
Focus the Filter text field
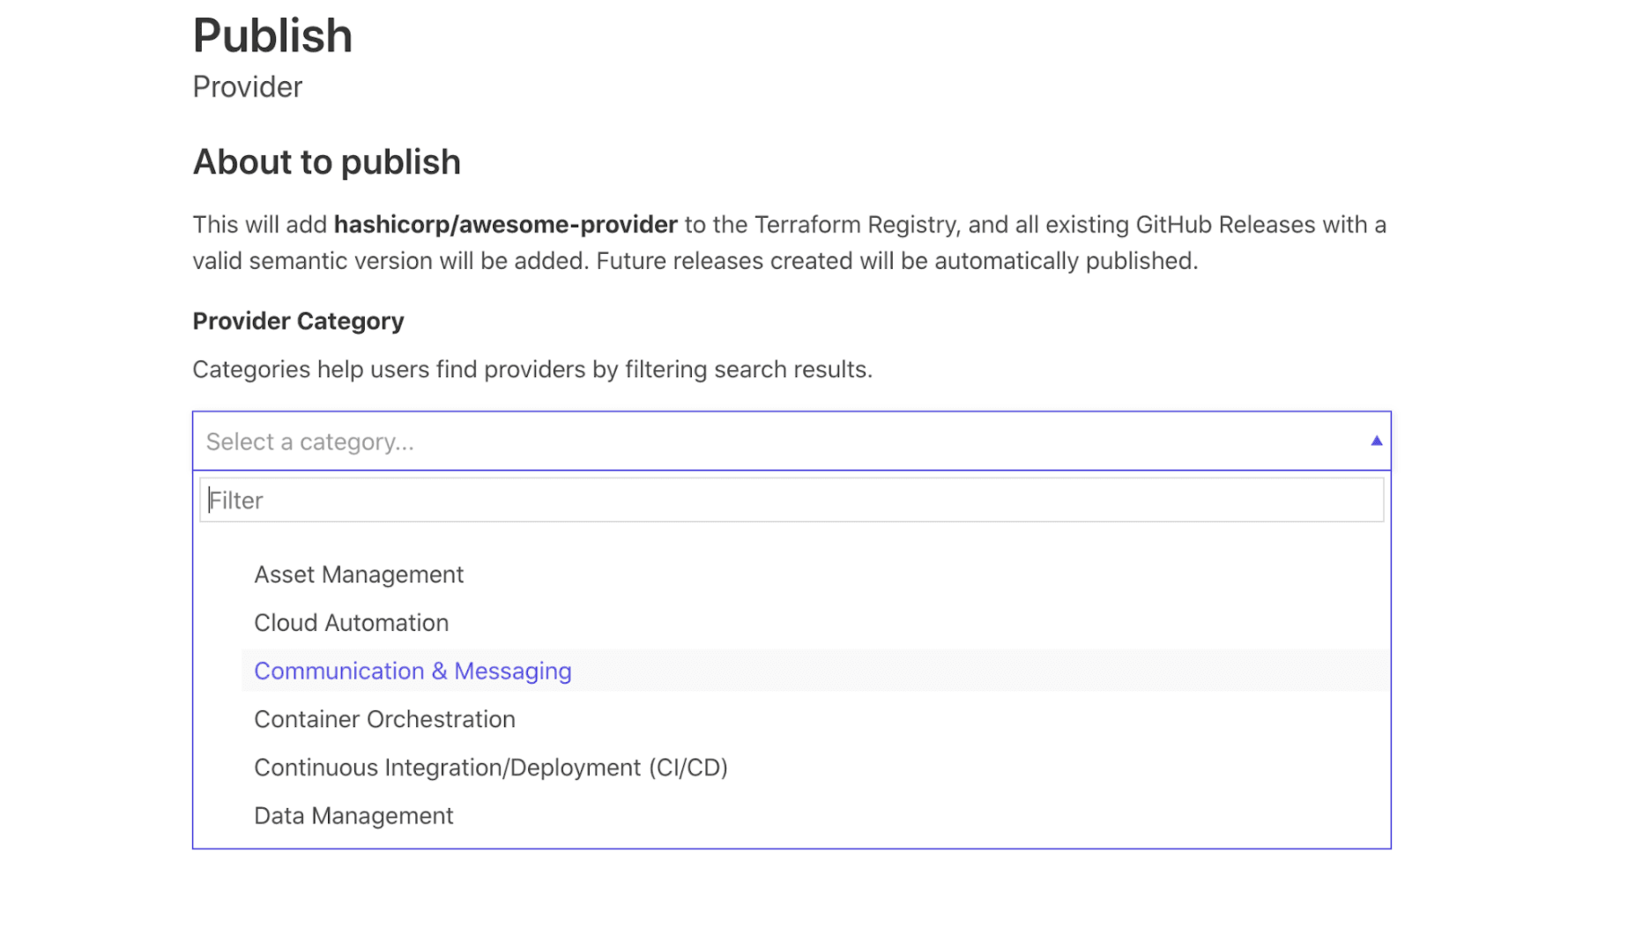(791, 501)
